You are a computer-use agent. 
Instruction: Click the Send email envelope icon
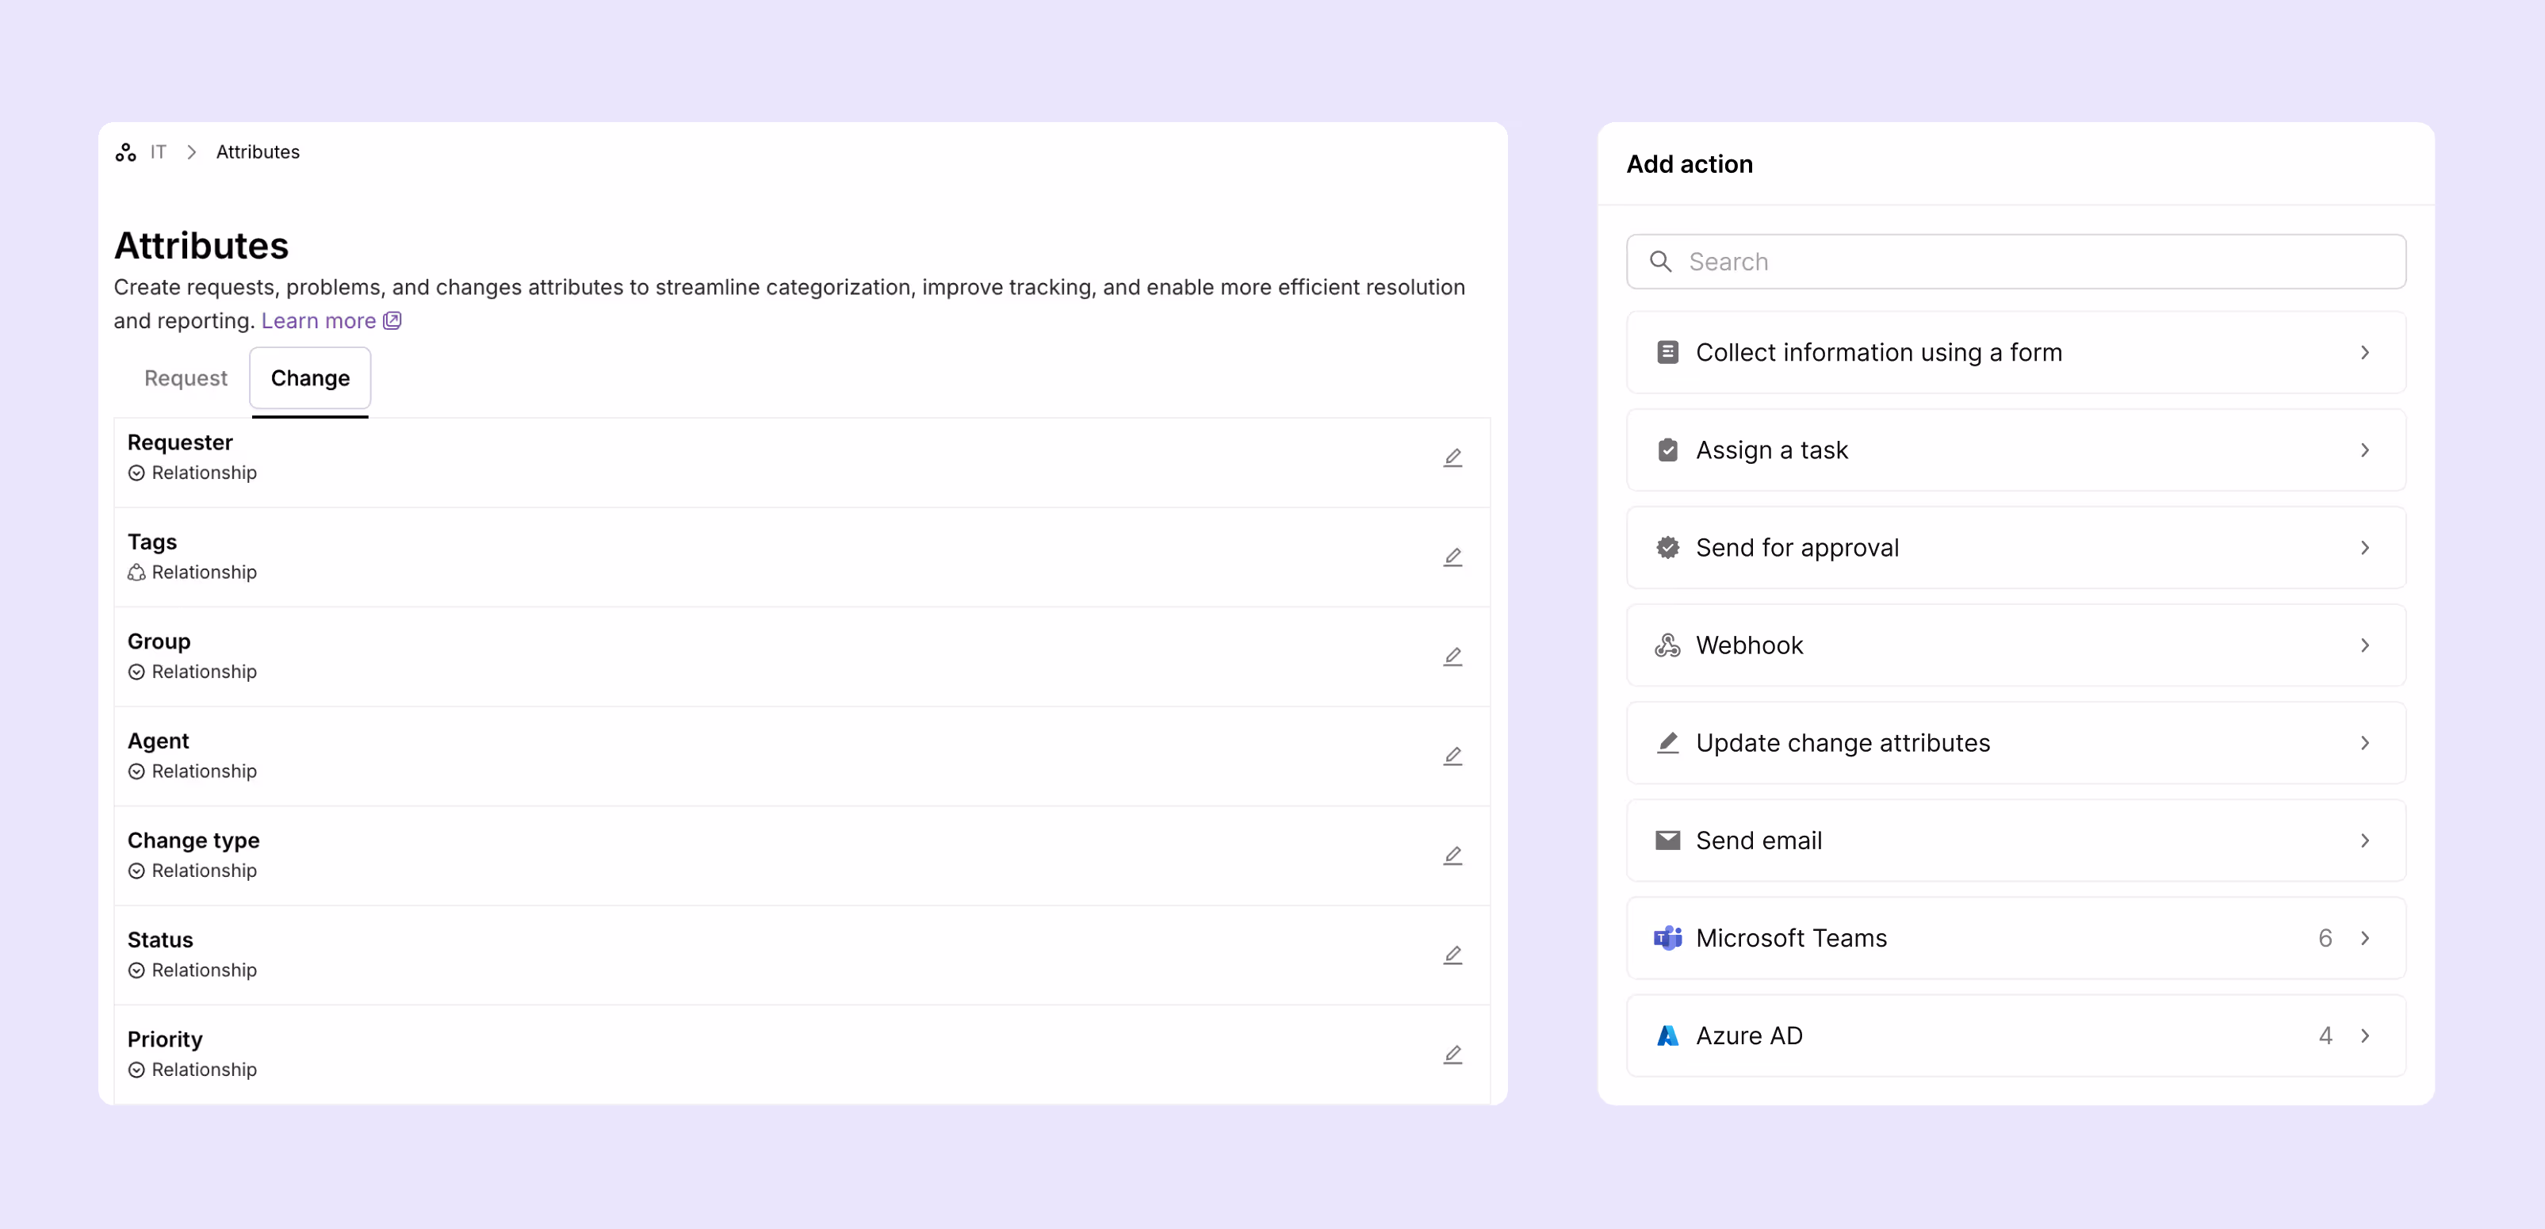tap(1667, 840)
